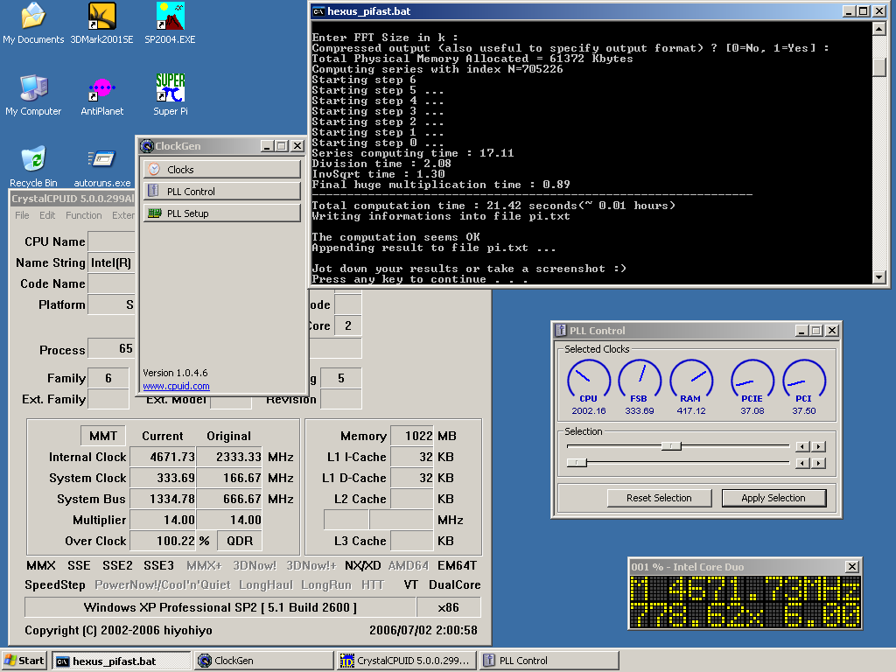Click the console vertical scrollbar thumb
This screenshot has height=672, width=896.
(x=878, y=66)
